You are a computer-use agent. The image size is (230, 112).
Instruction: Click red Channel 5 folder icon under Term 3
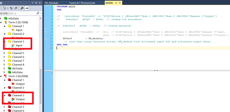9,107
